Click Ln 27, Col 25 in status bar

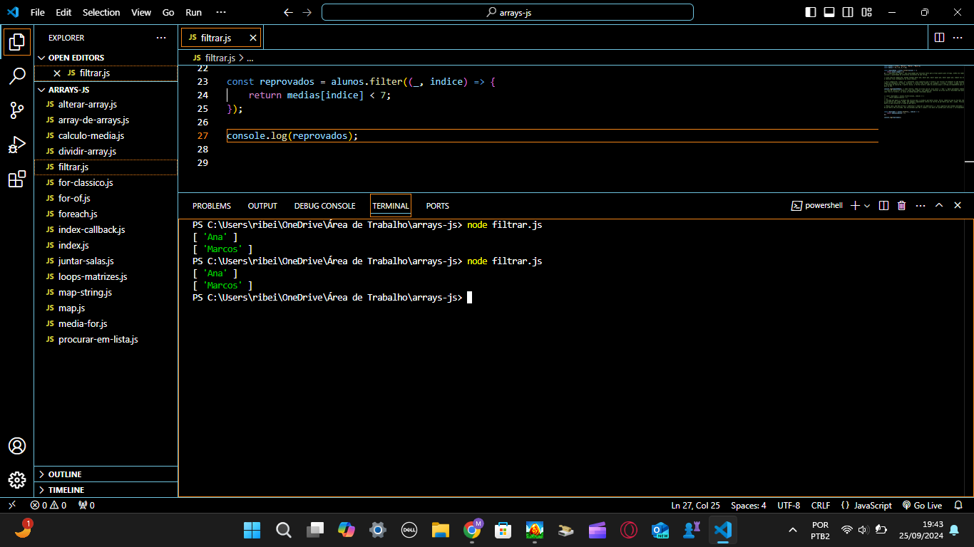coord(695,505)
